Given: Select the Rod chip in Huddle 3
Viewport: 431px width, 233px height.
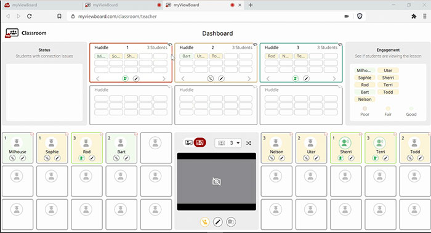Looking at the screenshot, I should click(272, 56).
